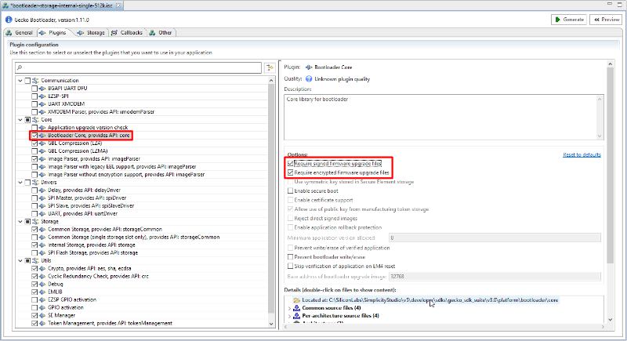
Task: Click the Utils group category icon
Action: tap(35, 260)
